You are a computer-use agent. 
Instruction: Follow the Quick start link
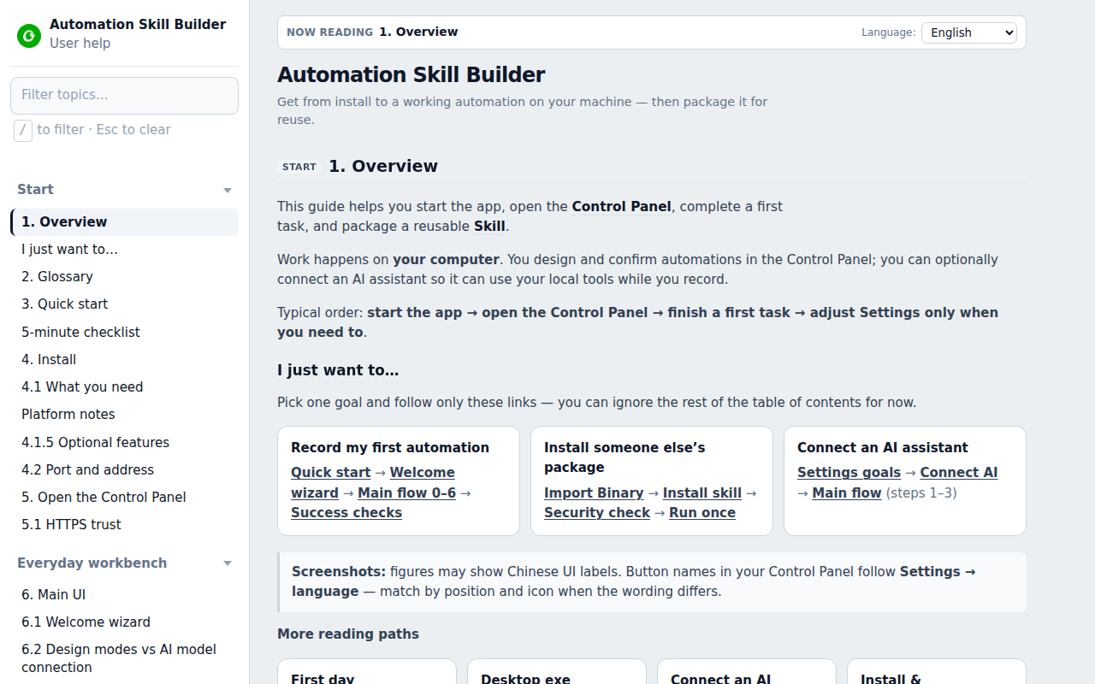[x=331, y=473]
